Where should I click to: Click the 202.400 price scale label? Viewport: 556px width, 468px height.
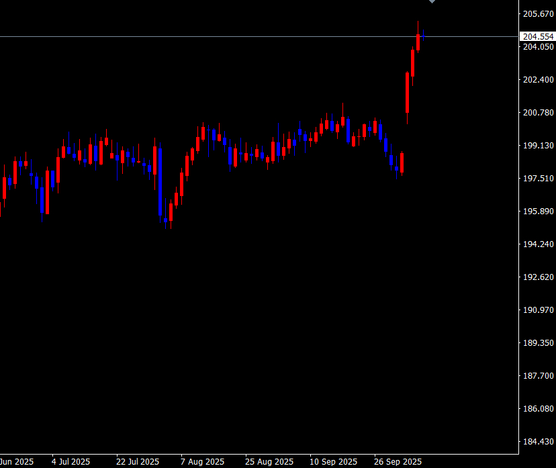point(539,79)
